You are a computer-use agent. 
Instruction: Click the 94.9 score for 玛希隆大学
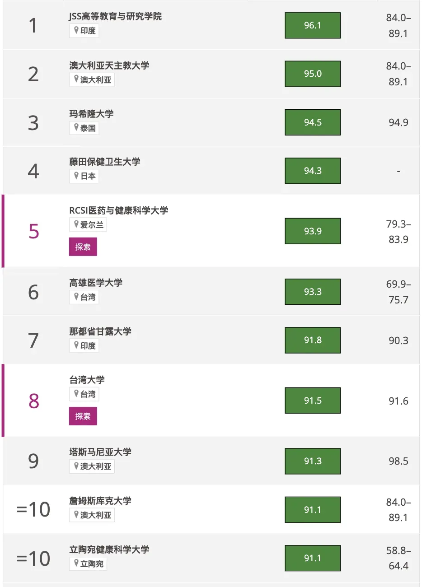[398, 123]
